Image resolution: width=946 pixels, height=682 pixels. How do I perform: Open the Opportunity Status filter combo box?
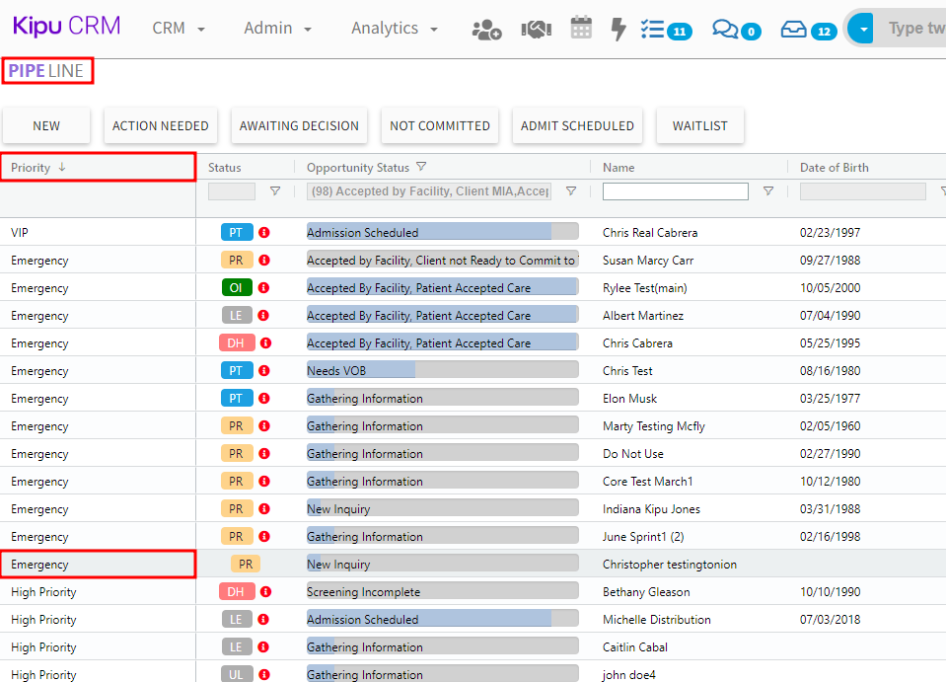tap(429, 191)
